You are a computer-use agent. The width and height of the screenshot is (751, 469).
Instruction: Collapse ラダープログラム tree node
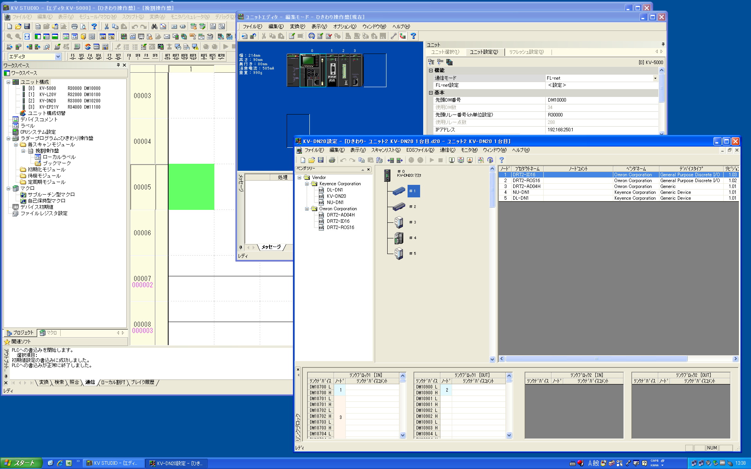[8, 138]
